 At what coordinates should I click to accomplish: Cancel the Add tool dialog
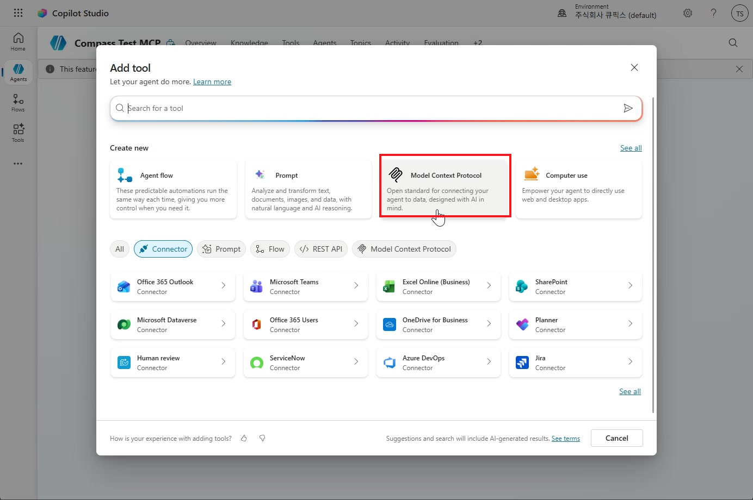coord(617,438)
